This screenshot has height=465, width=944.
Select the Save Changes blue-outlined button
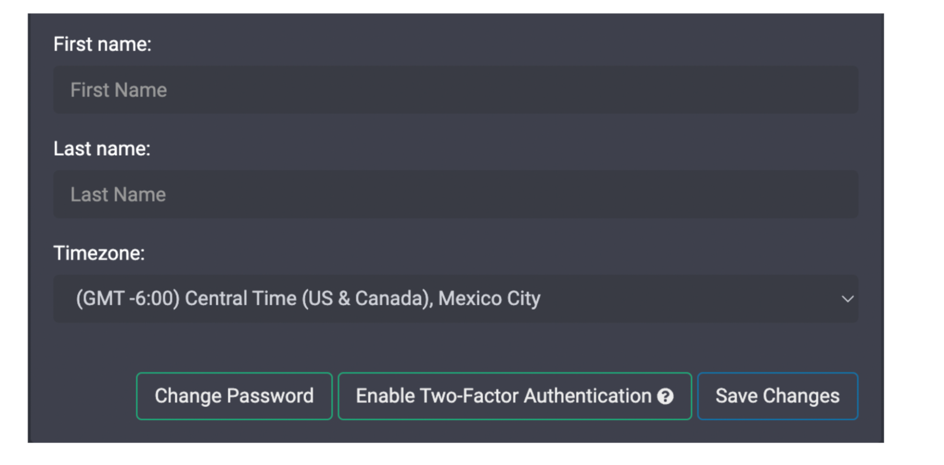[x=777, y=396]
